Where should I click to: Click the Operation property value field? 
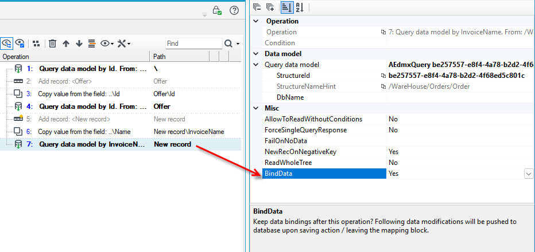[460, 32]
